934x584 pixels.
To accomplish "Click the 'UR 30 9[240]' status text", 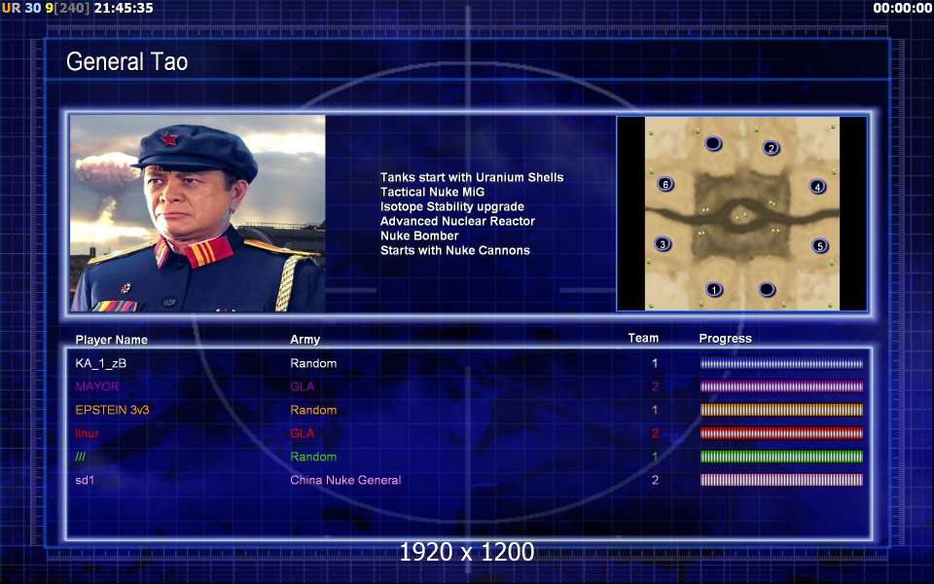I will (46, 9).
